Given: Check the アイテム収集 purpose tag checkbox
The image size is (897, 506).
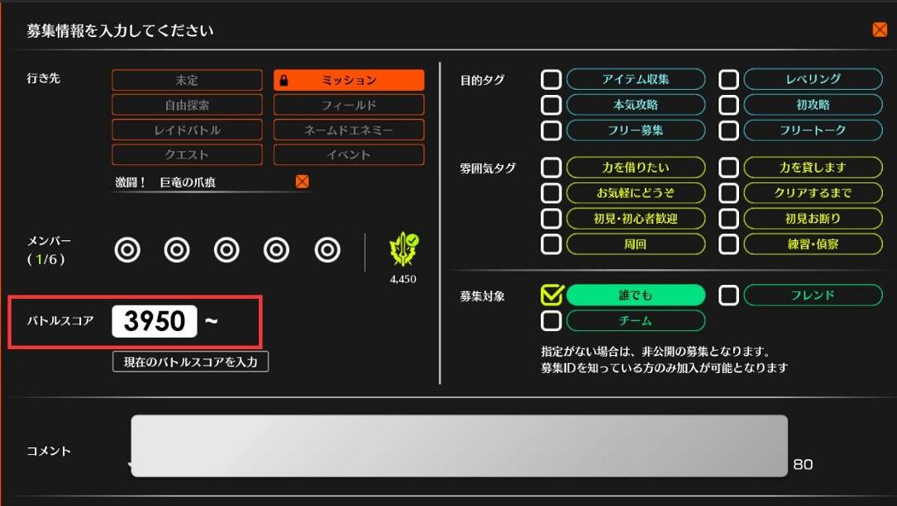Looking at the screenshot, I should 550,79.
